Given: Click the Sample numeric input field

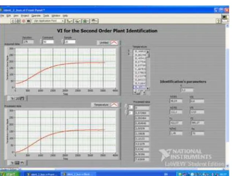Looking at the screenshot, I should point(70,42).
